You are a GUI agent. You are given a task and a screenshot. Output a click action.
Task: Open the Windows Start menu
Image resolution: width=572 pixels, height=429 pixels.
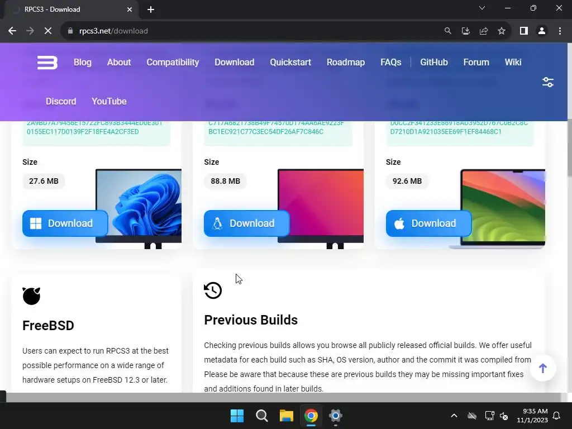point(237,416)
